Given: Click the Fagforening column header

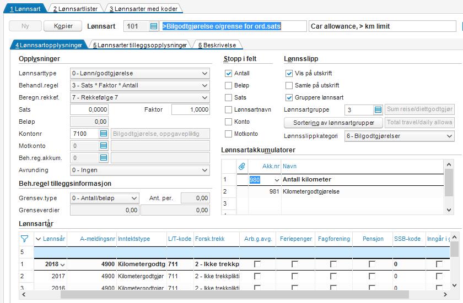Looking at the screenshot, I should pos(333,239).
